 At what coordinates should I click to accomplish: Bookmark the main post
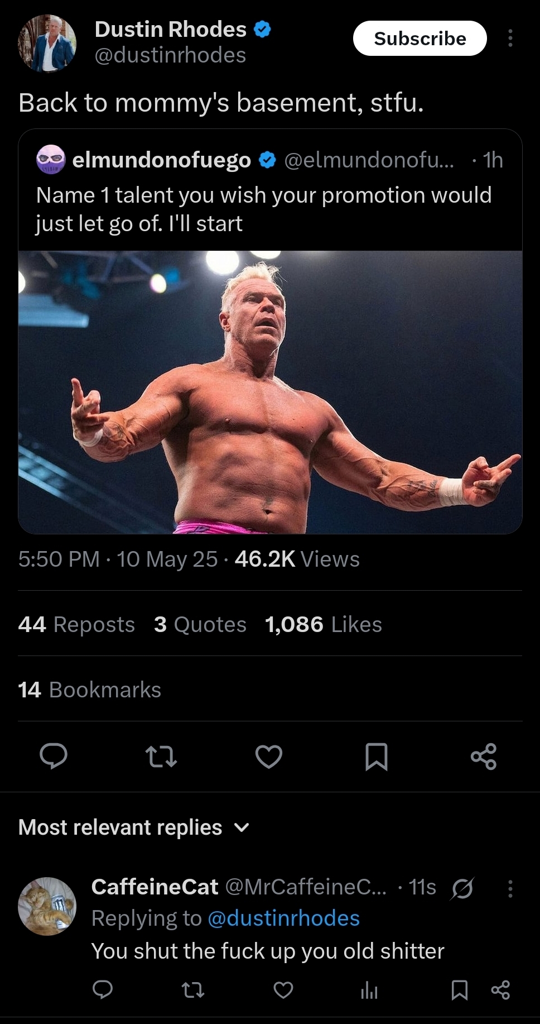[376, 757]
